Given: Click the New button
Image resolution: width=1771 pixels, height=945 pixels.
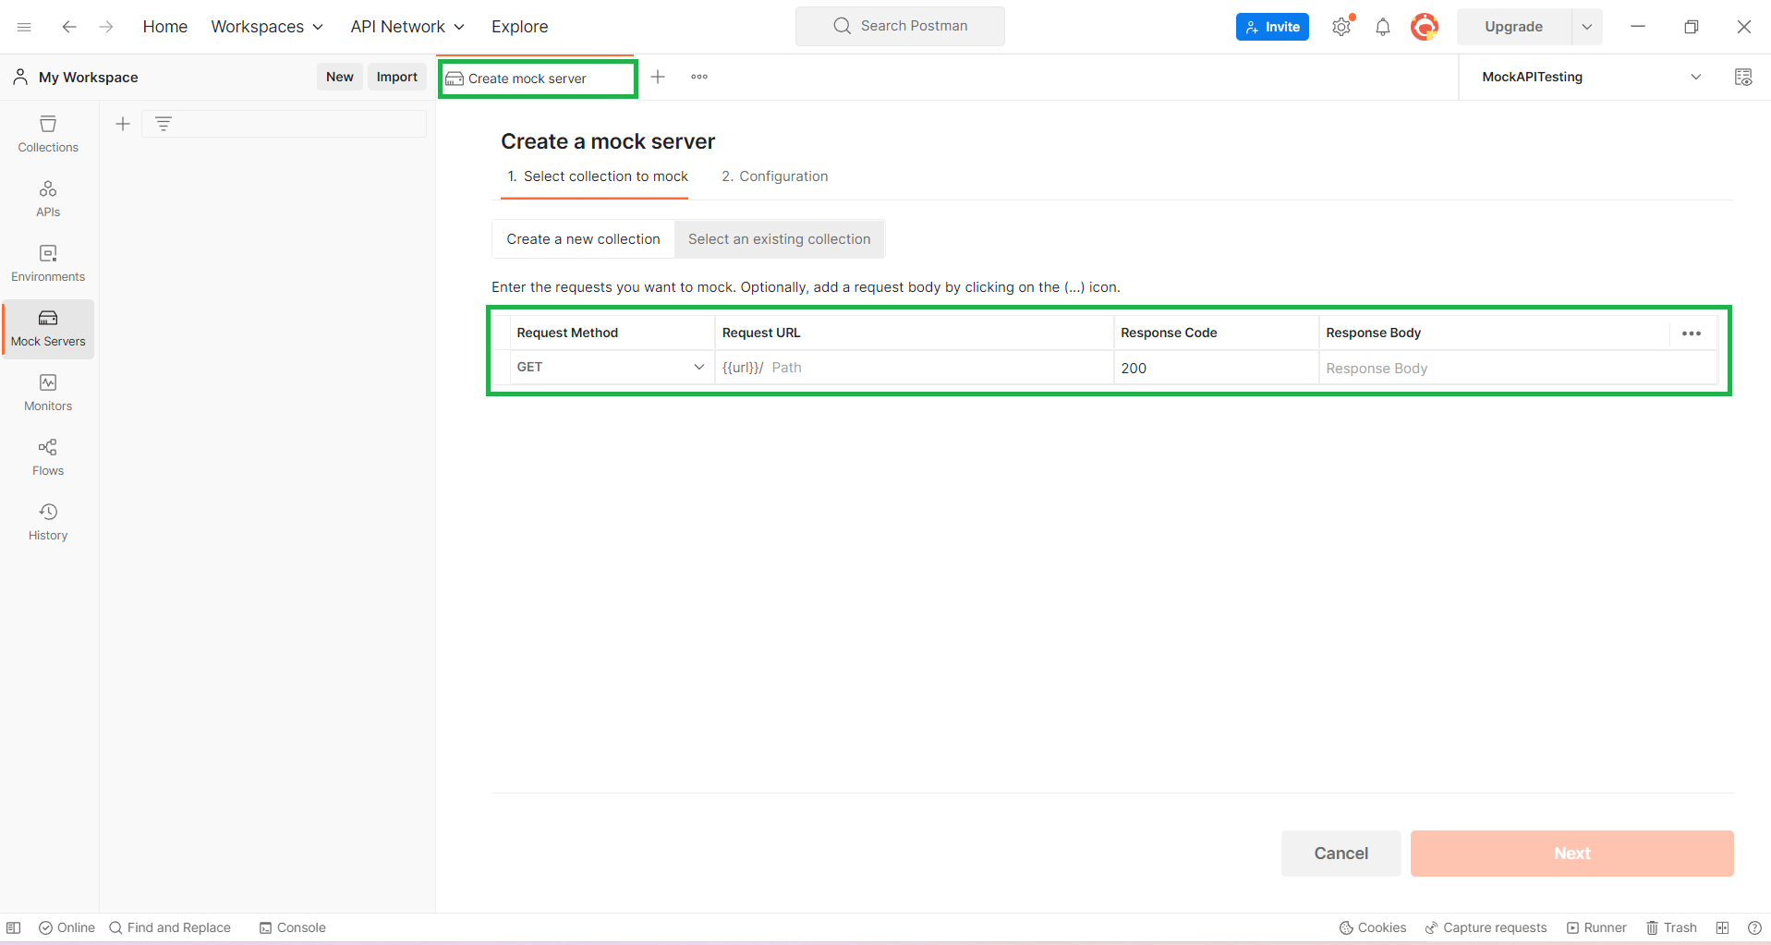Looking at the screenshot, I should point(339,77).
